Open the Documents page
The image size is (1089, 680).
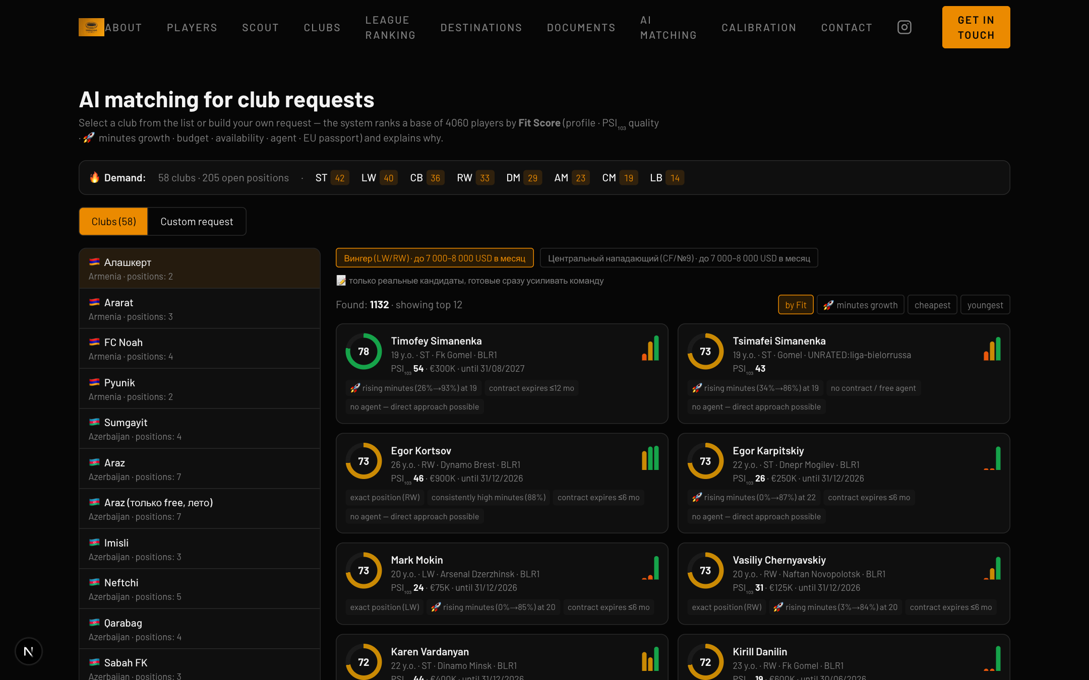pos(581,28)
